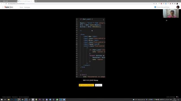
Task: Click the red circle extension icon in the browser toolbar
Action: click(x=161, y=4)
